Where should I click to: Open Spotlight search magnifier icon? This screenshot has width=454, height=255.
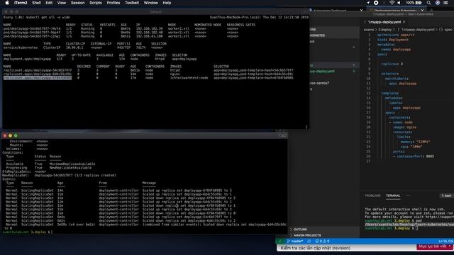pos(428,3)
